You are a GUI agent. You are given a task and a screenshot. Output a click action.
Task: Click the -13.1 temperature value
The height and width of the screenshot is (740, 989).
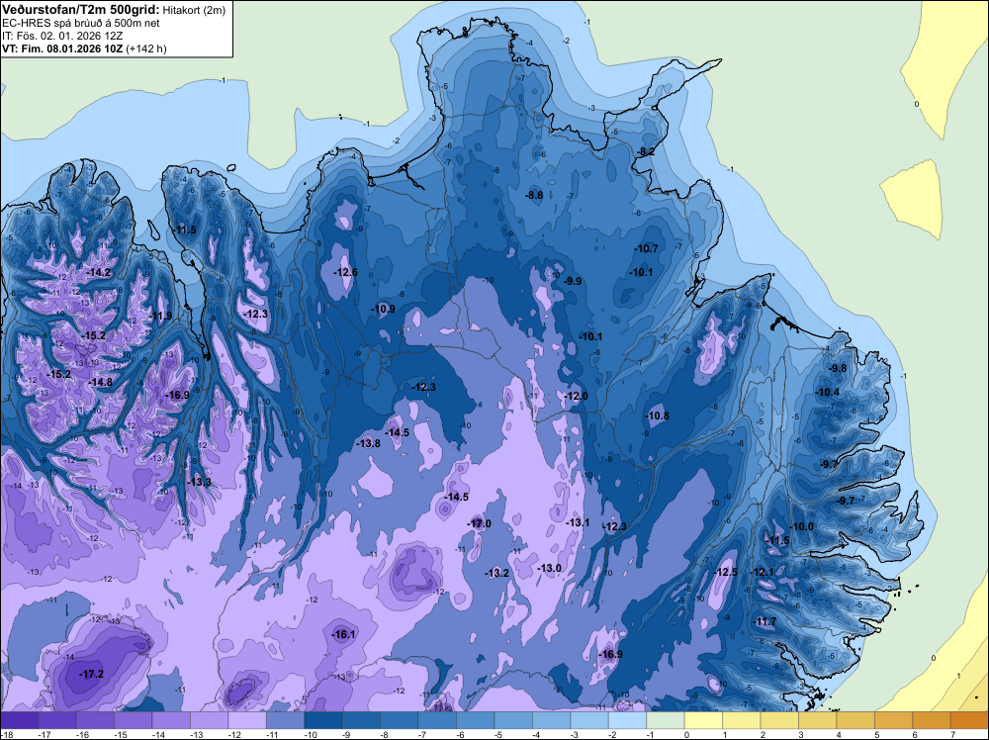[578, 522]
